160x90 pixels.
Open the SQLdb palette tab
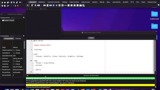tap(102, 2)
